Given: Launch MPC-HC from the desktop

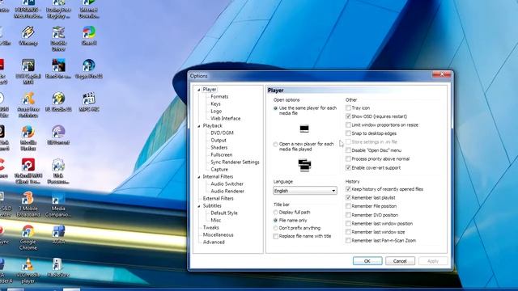Looking at the screenshot, I should click(89, 102).
